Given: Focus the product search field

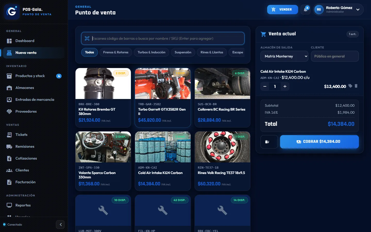Looking at the screenshot, I should pyautogui.click(x=163, y=38).
